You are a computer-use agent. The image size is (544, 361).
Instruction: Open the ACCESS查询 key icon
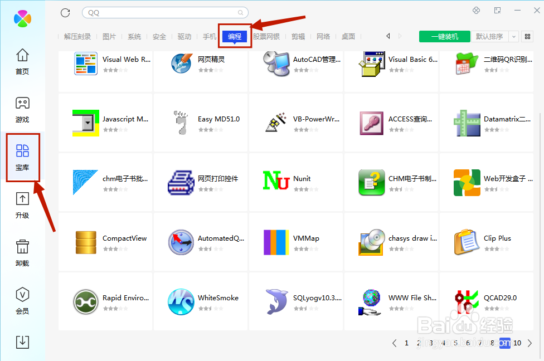(x=372, y=123)
